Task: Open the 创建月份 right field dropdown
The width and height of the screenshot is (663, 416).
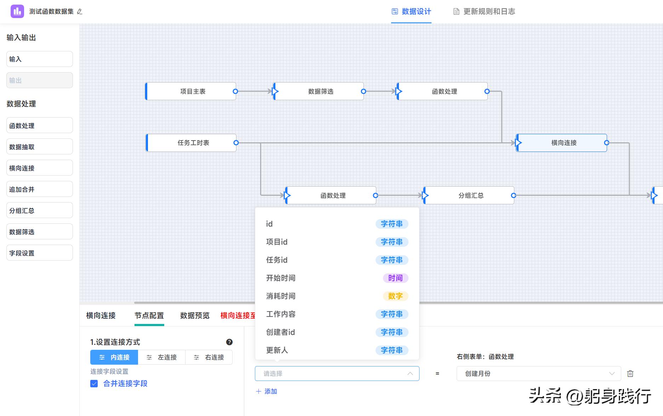Action: 539,374
